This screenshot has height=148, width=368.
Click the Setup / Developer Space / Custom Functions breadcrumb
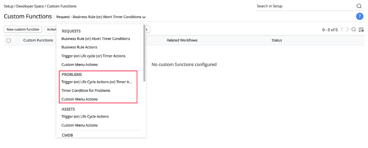40,6
